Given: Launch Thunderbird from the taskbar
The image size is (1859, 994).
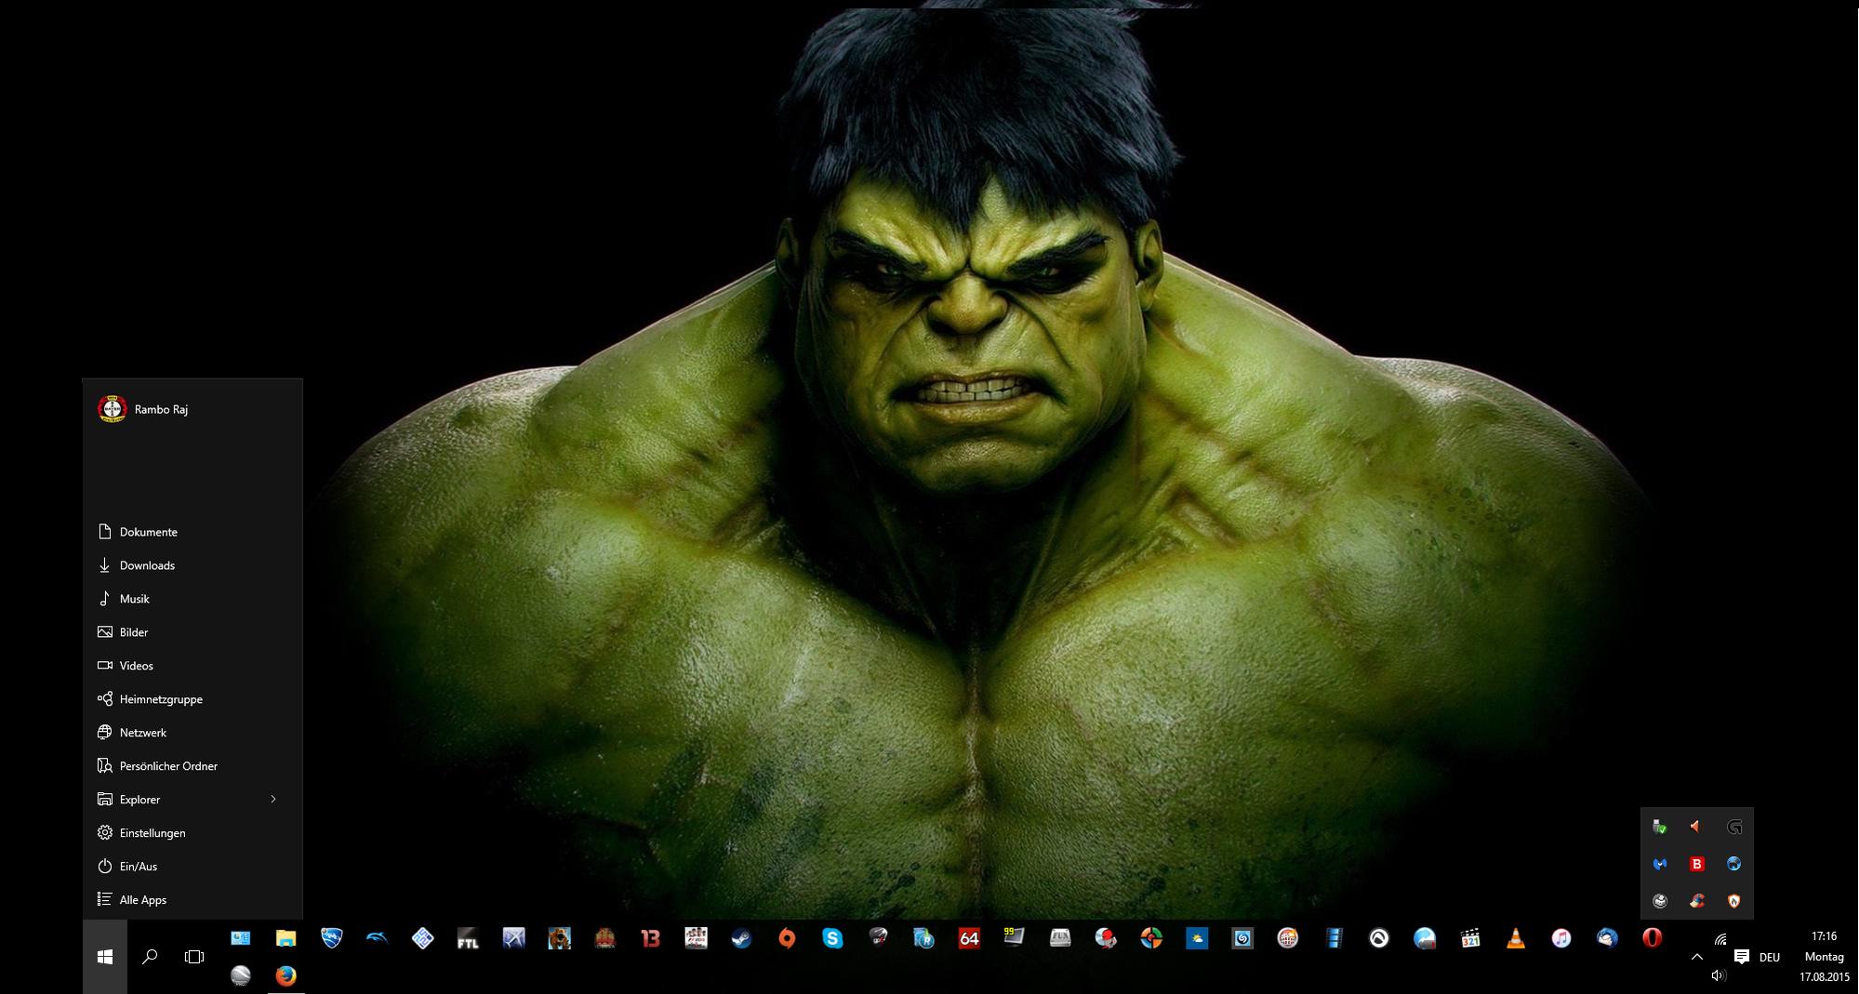Looking at the screenshot, I should click(1607, 938).
